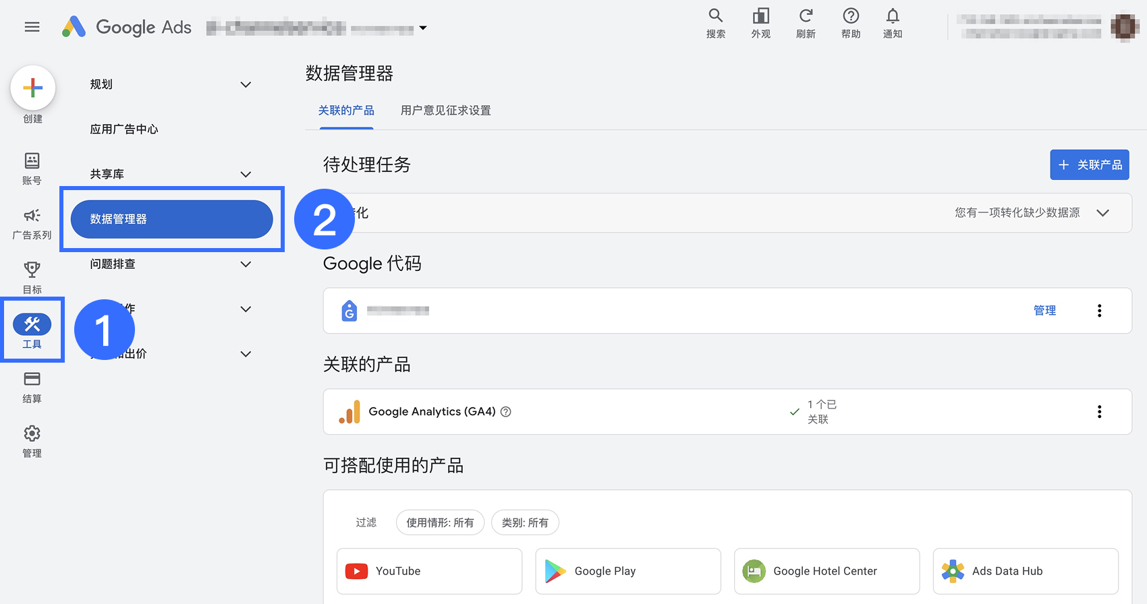Open more options for Google Analytics row
This screenshot has width=1147, height=604.
pyautogui.click(x=1099, y=412)
